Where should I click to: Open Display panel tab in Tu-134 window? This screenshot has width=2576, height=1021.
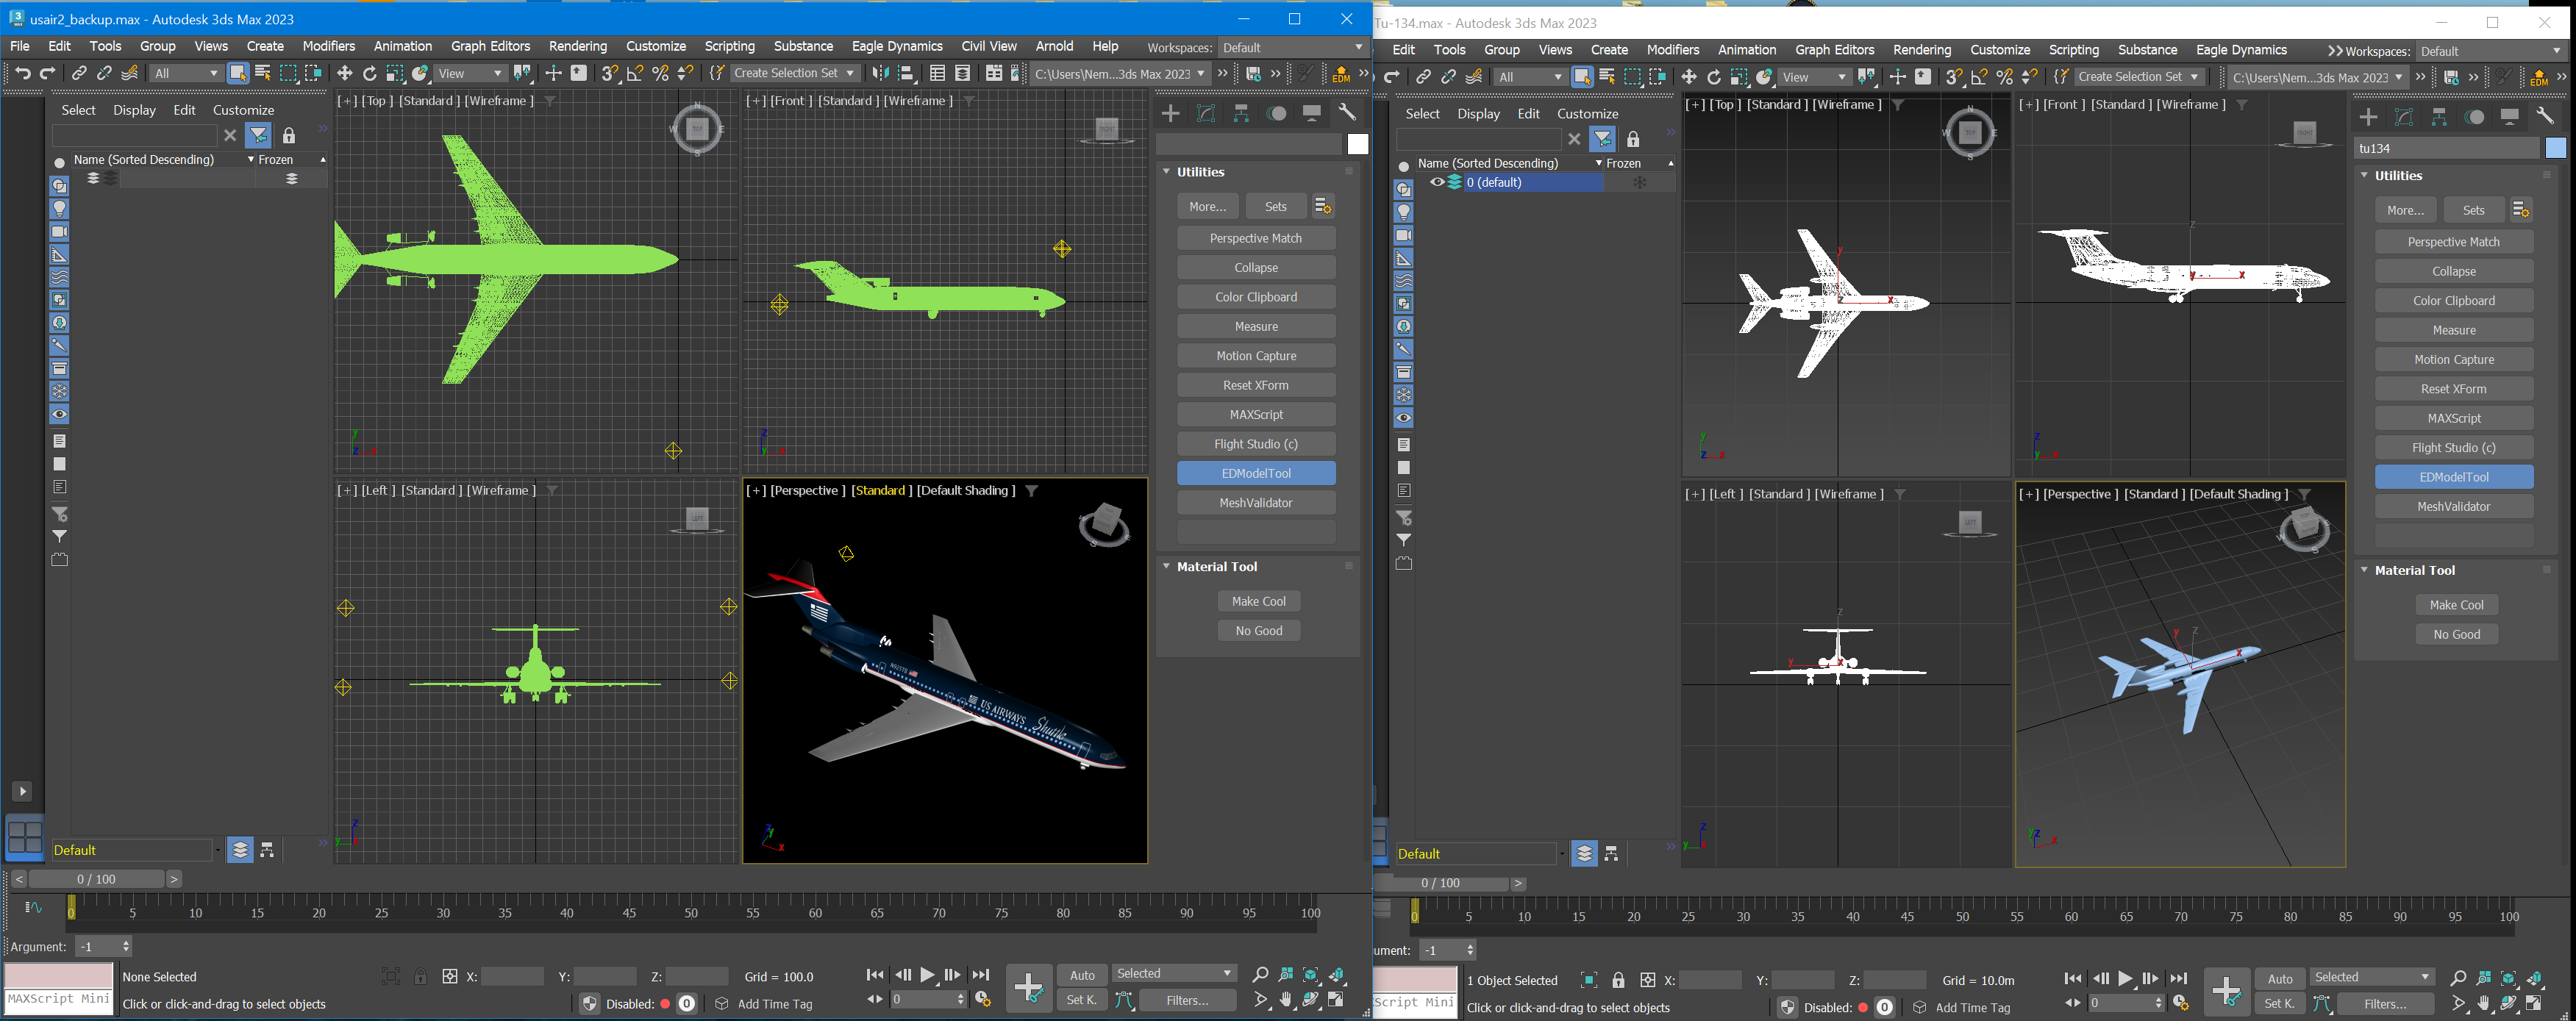2510,117
